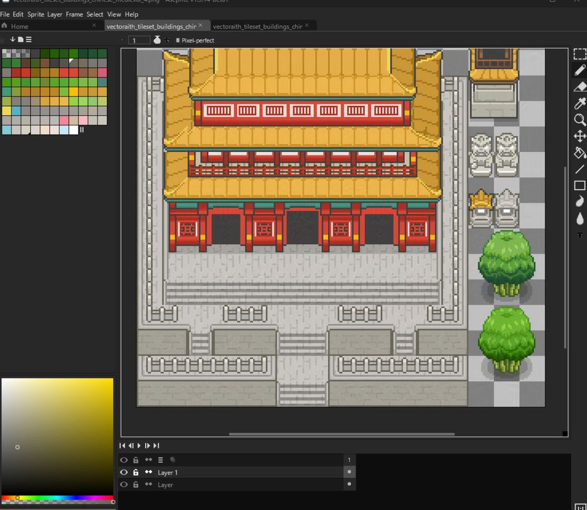Image resolution: width=587 pixels, height=510 pixels.
Task: Open the Frame menu
Action: tap(74, 14)
